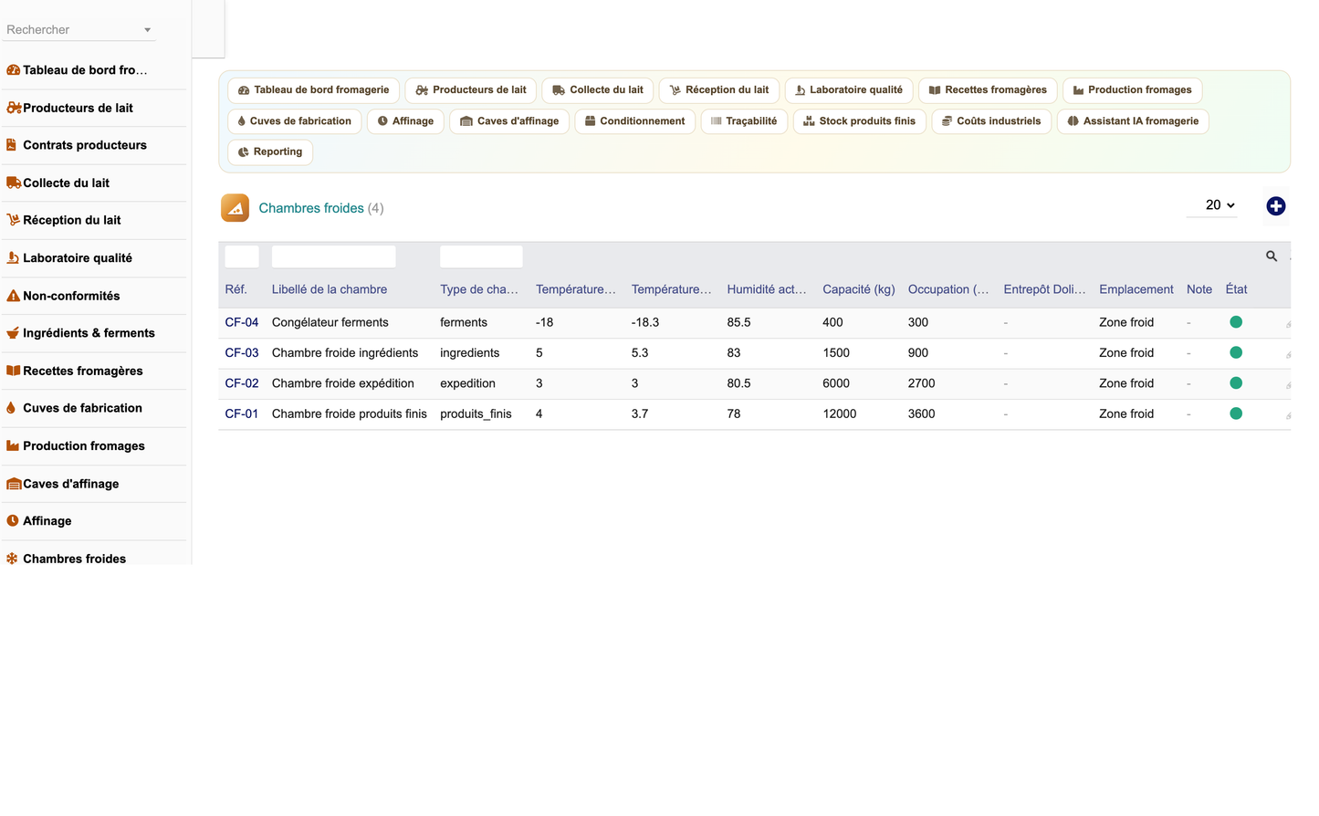
Task: Open the Traçabilité tab
Action: pyautogui.click(x=744, y=121)
